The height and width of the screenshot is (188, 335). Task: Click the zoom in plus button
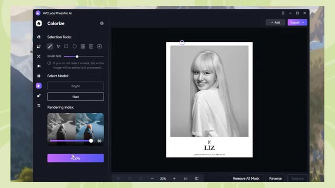pos(174,179)
